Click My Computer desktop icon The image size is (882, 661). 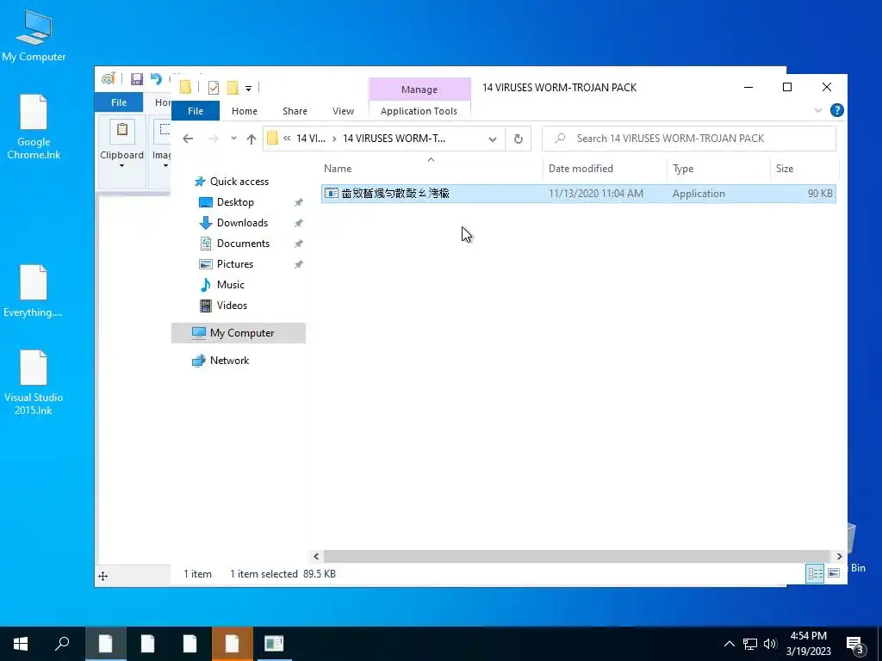(x=34, y=36)
